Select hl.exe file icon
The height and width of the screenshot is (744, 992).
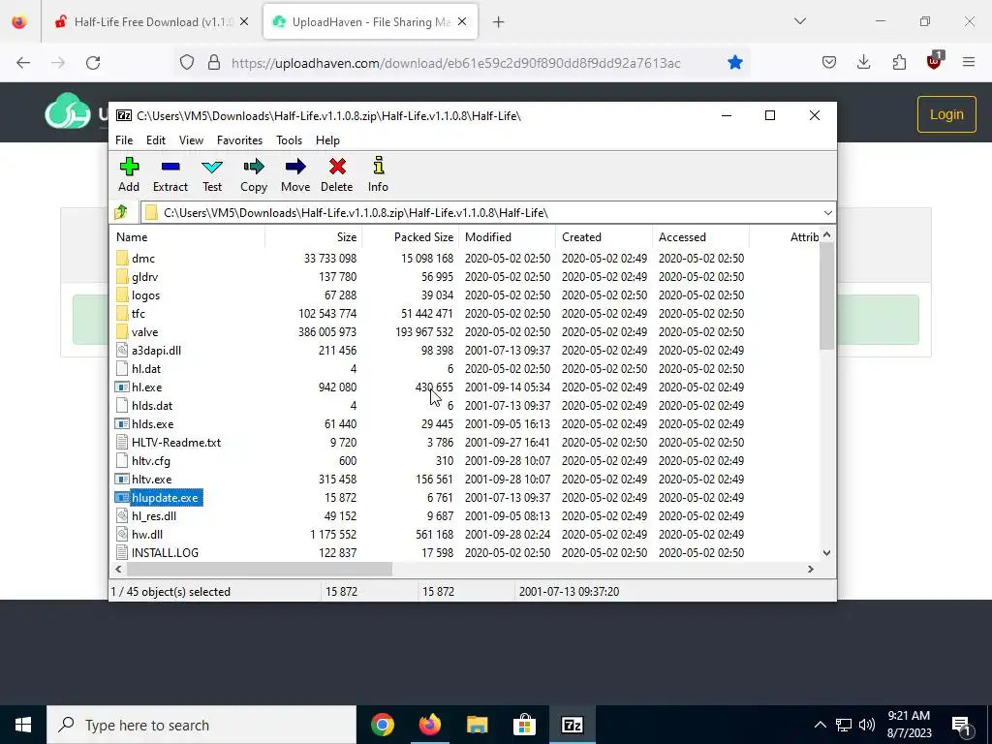[x=121, y=387]
